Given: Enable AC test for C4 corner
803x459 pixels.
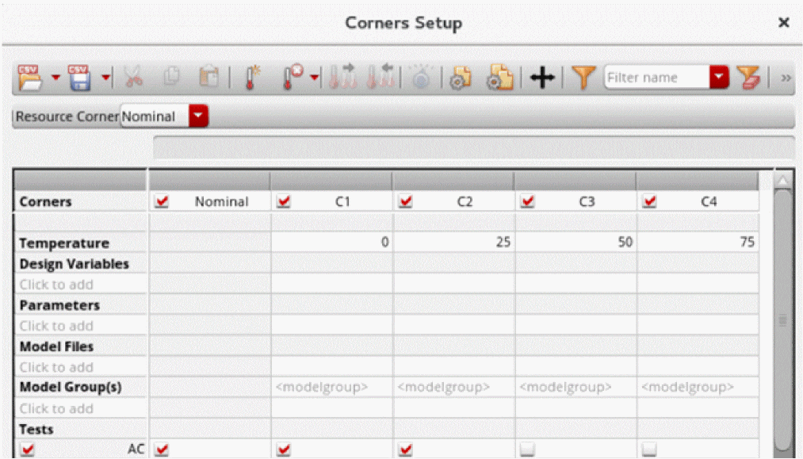Looking at the screenshot, I should pos(649,449).
